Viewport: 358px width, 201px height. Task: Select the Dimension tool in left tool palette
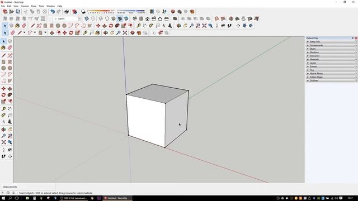(x=10, y=109)
